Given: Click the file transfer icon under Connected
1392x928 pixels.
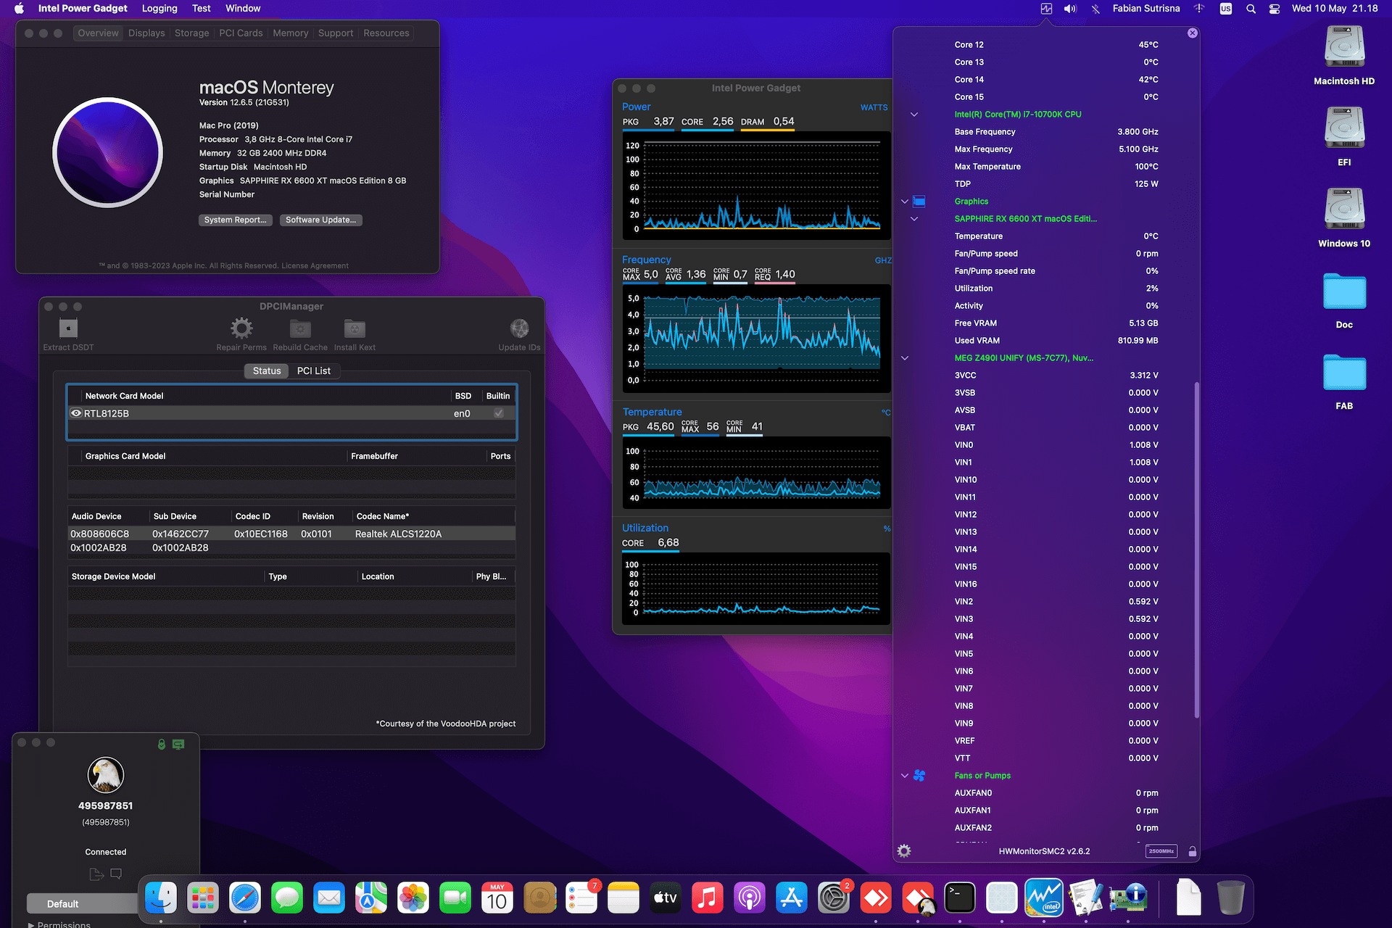Looking at the screenshot, I should point(96,874).
